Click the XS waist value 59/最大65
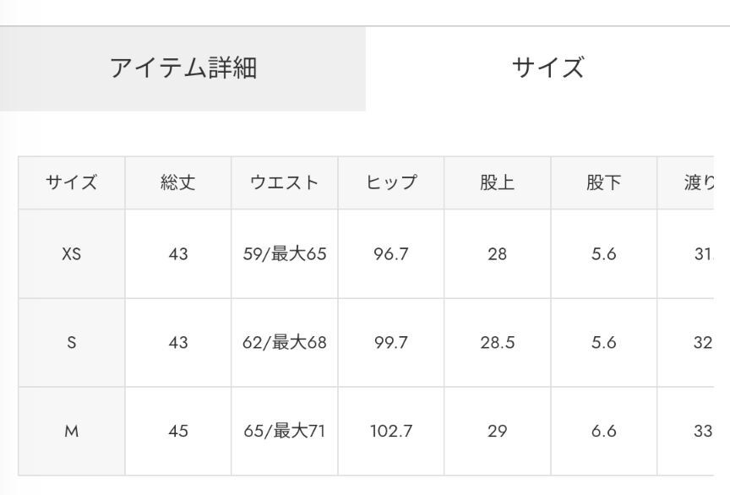 click(284, 253)
